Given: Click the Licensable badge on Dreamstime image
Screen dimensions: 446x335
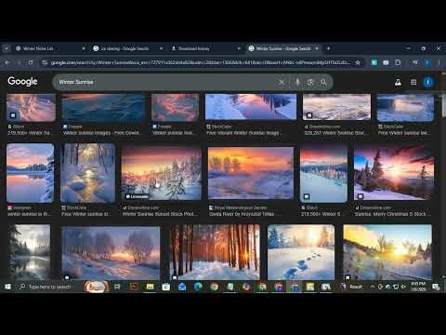Looking at the screenshot, I should pyautogui.click(x=137, y=196).
